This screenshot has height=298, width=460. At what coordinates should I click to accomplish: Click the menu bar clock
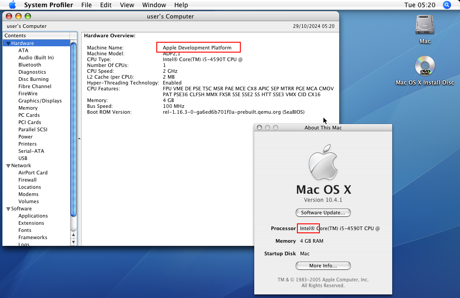(420, 5)
